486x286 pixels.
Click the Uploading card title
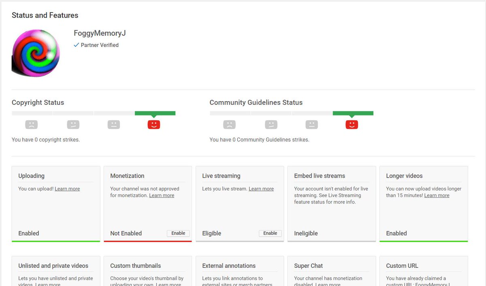tap(31, 176)
